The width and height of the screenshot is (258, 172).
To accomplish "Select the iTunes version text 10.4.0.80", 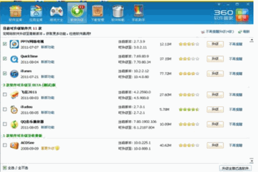I will [x=141, y=77].
